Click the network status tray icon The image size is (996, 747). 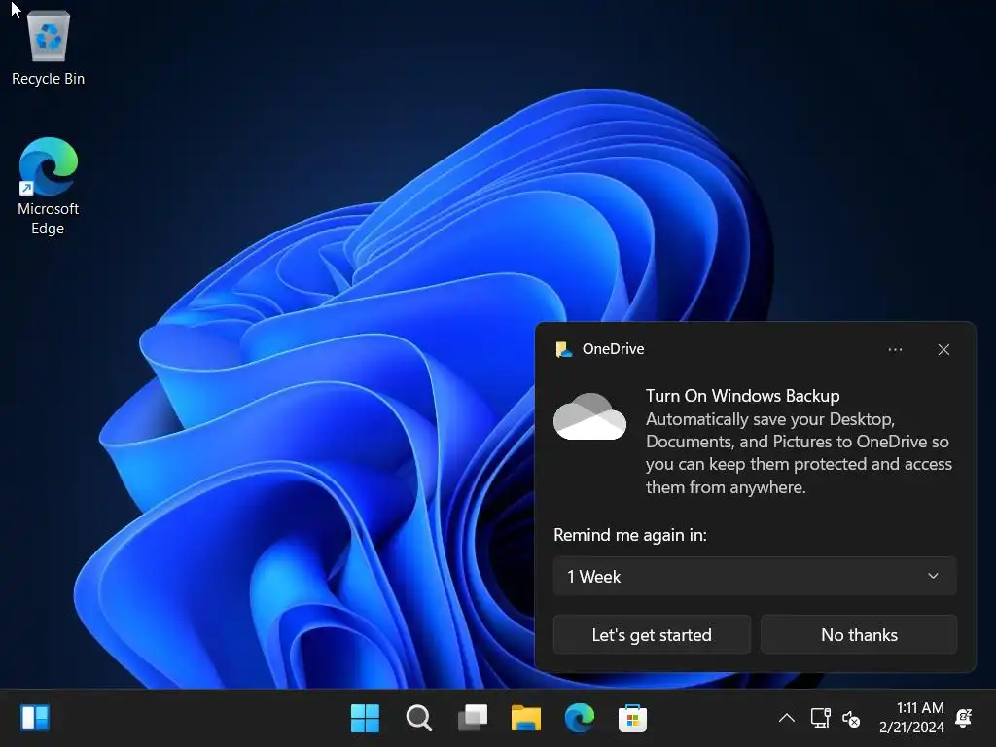click(x=820, y=719)
